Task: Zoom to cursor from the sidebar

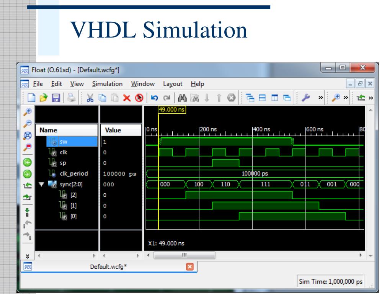Action: pos(28,147)
